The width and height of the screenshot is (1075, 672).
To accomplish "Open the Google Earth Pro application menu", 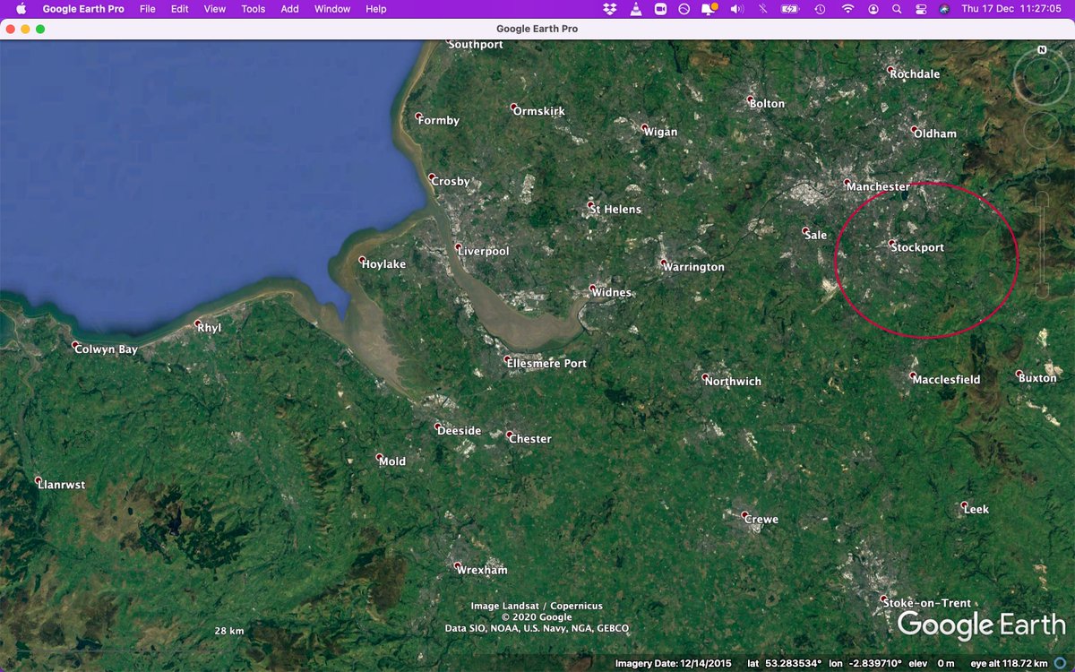I will (x=83, y=9).
